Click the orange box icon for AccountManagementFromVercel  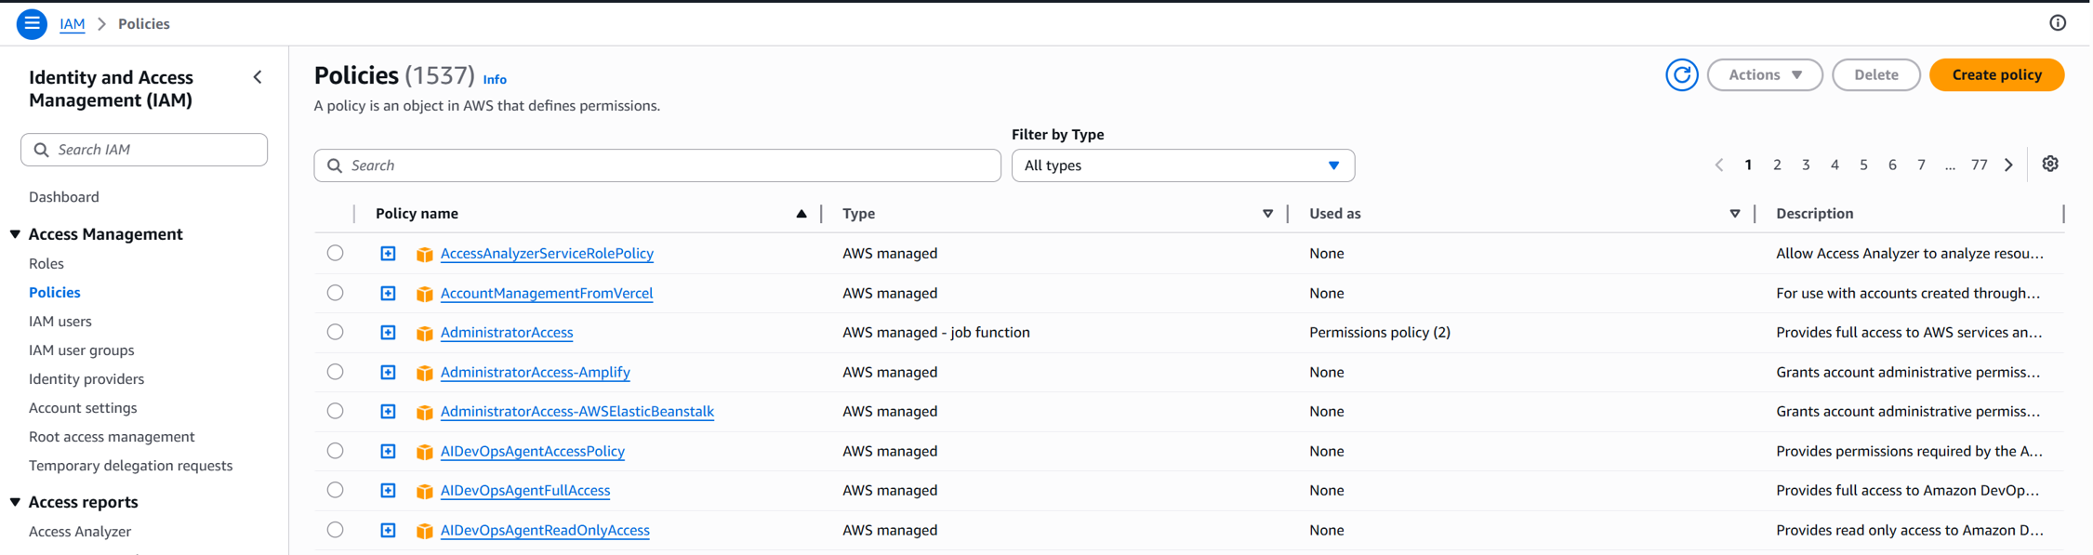coord(425,294)
